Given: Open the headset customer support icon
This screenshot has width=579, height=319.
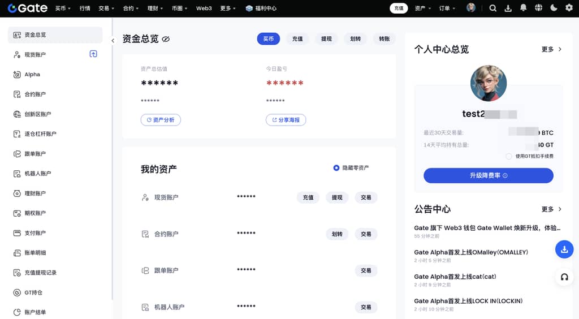Looking at the screenshot, I should click(x=564, y=277).
